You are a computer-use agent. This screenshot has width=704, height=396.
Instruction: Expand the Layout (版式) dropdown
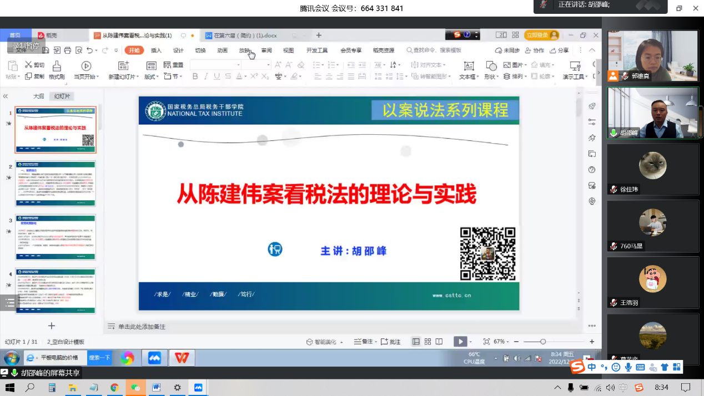tap(152, 77)
